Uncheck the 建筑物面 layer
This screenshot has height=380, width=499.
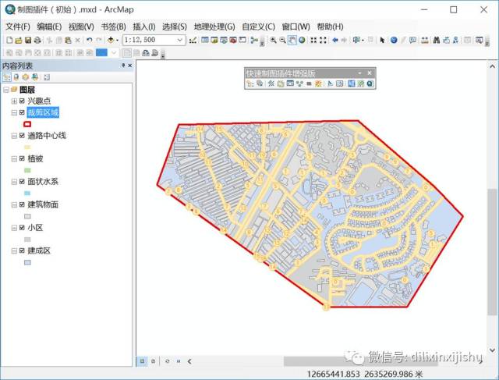pyautogui.click(x=22, y=204)
